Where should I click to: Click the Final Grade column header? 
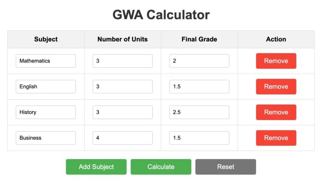(199, 39)
